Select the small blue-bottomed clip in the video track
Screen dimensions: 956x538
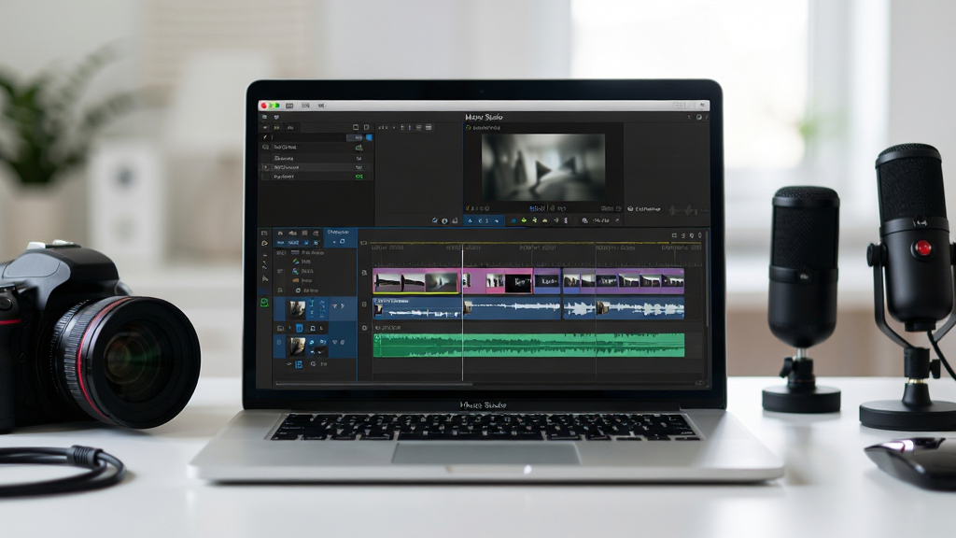point(547,281)
